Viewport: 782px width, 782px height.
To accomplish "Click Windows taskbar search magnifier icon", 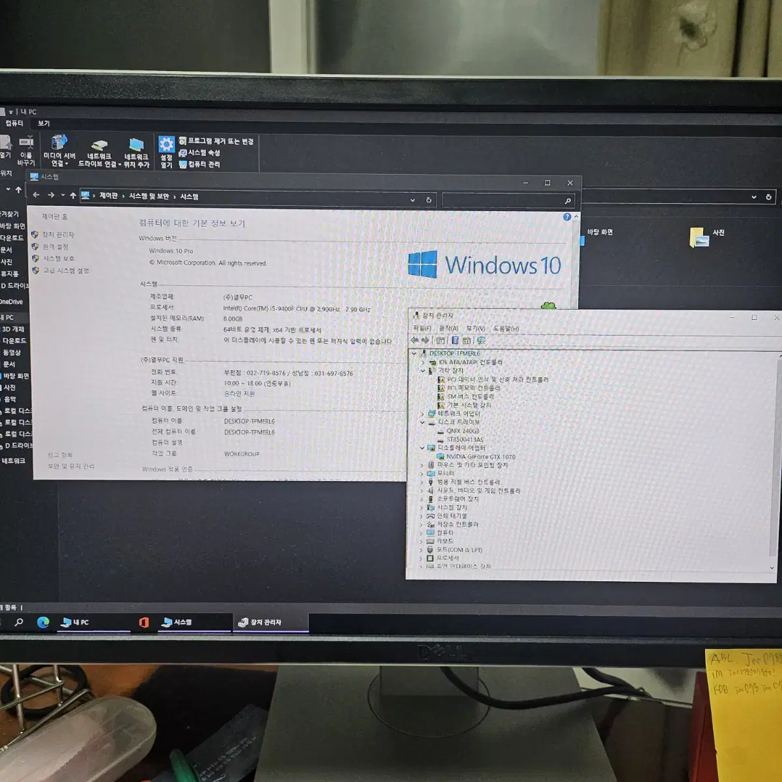I will (19, 622).
